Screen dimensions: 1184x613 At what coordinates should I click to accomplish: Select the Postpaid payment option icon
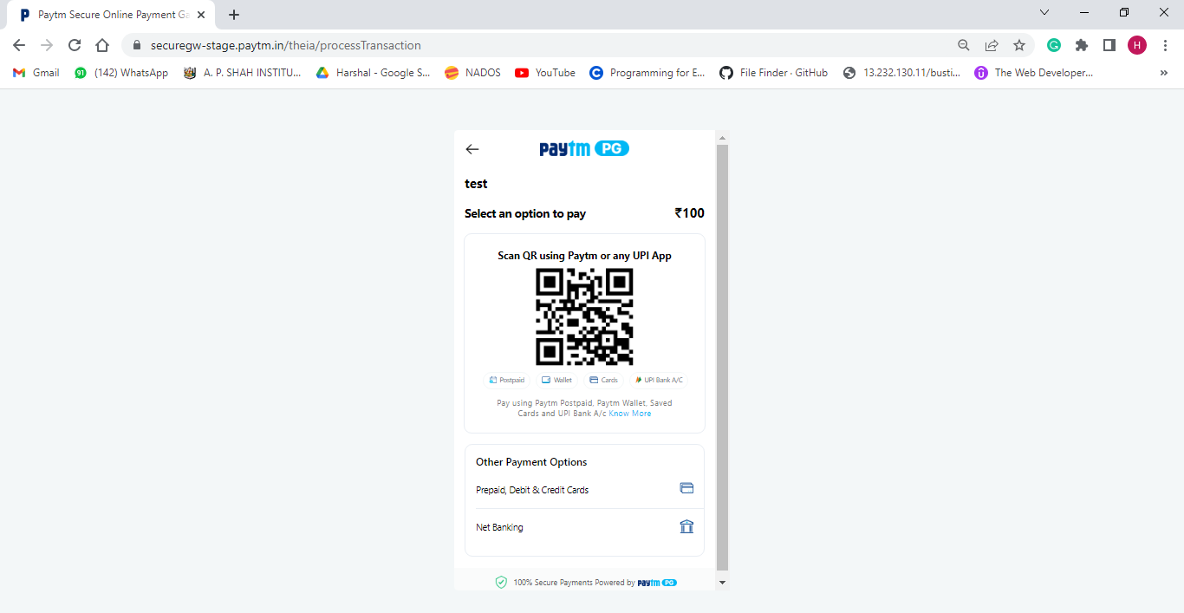(495, 379)
